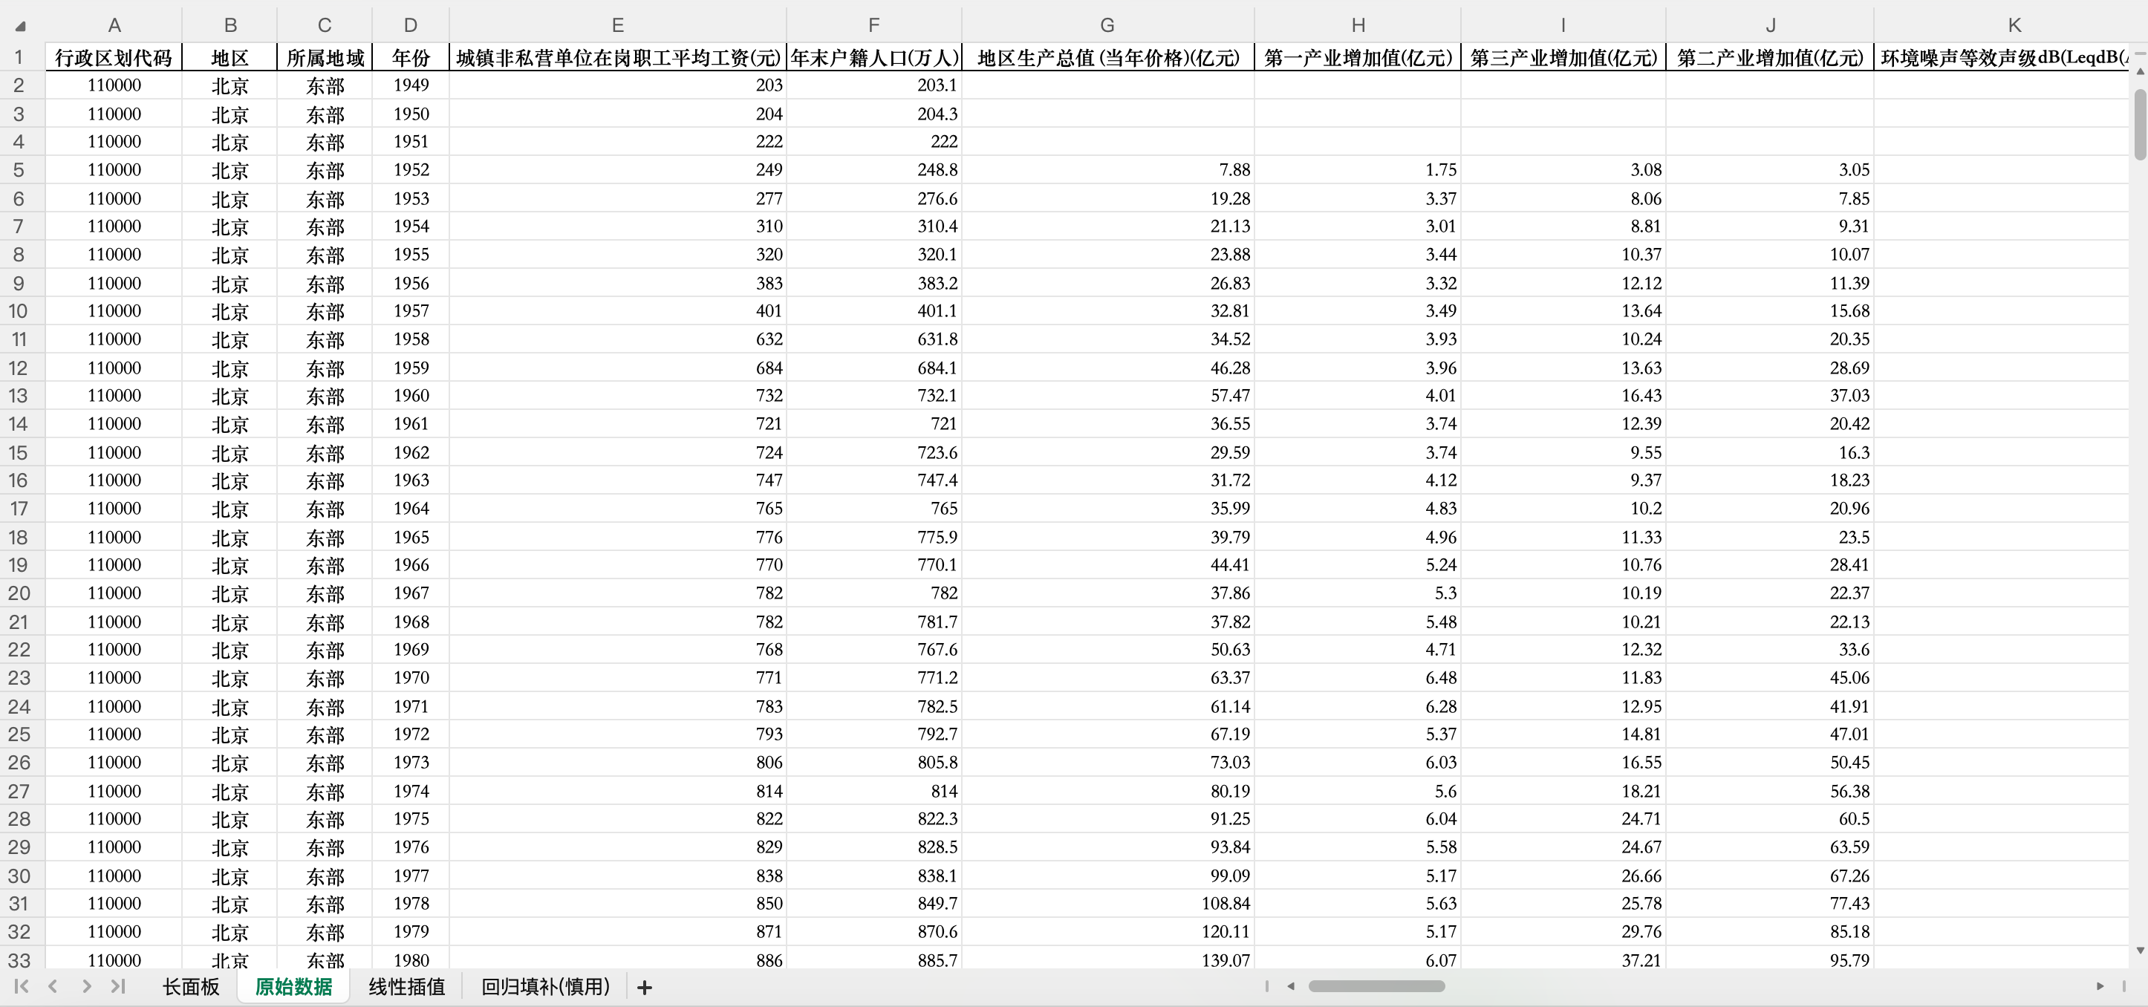Click the select-all corner triangle

click(x=20, y=26)
